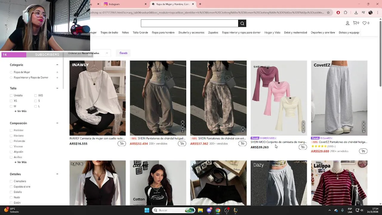Image resolution: width=382 pixels, height=215 pixels.
Task: Open Chrome profile avatar
Action: point(370,13)
